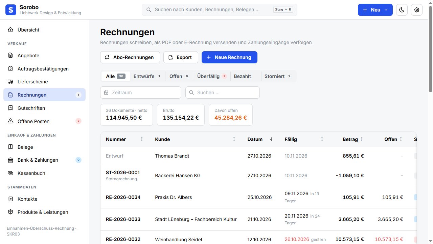Focus the global search field
The image size is (433, 244).
[x=220, y=10]
